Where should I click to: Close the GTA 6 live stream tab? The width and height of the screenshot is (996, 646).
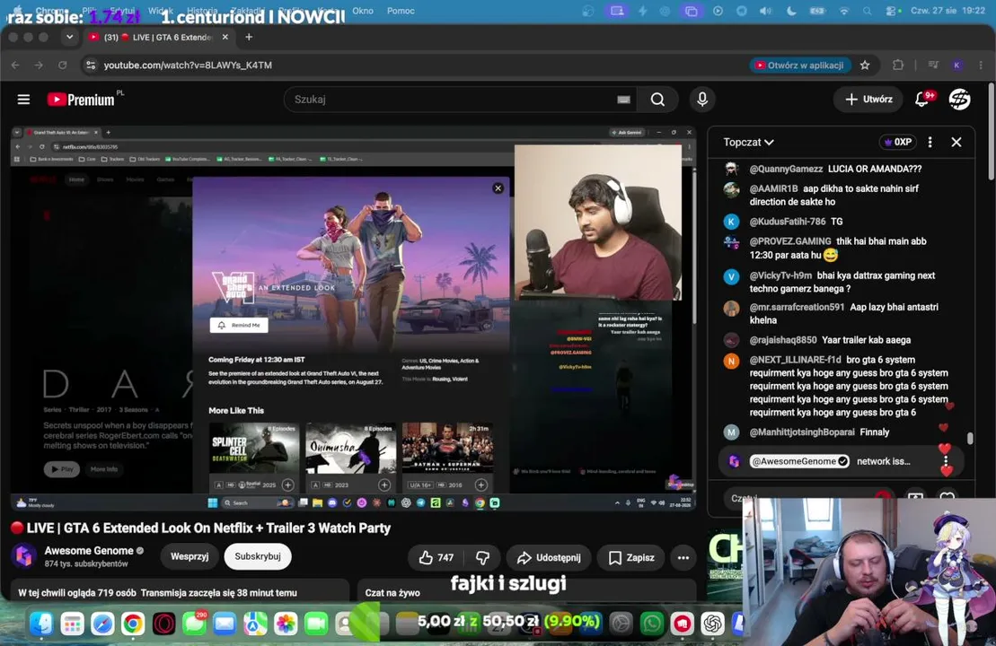coord(225,38)
